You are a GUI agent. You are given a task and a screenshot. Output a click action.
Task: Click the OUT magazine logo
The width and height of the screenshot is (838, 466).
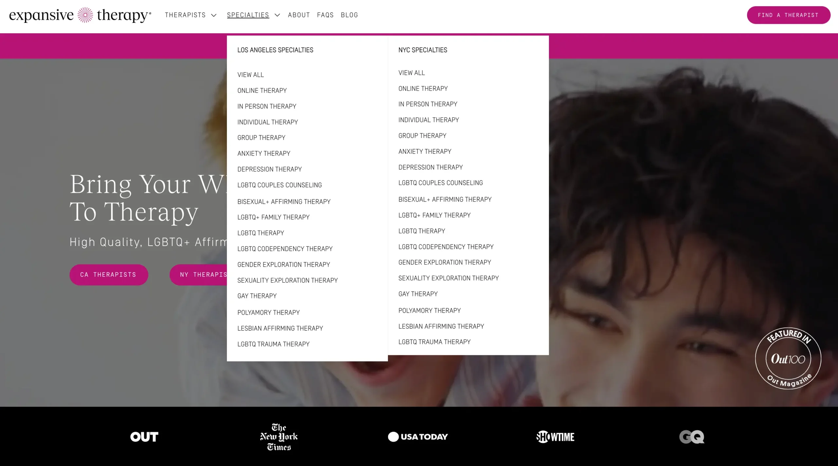144,437
